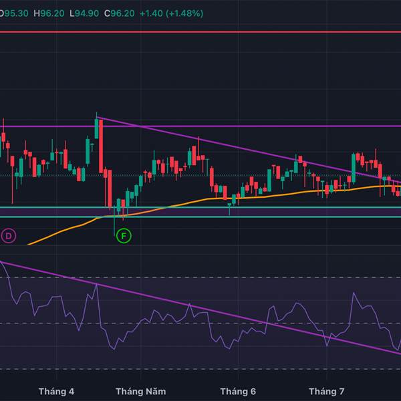401x401 pixels.
Task: Click the Tháng 7 date label
Action: coord(327,391)
